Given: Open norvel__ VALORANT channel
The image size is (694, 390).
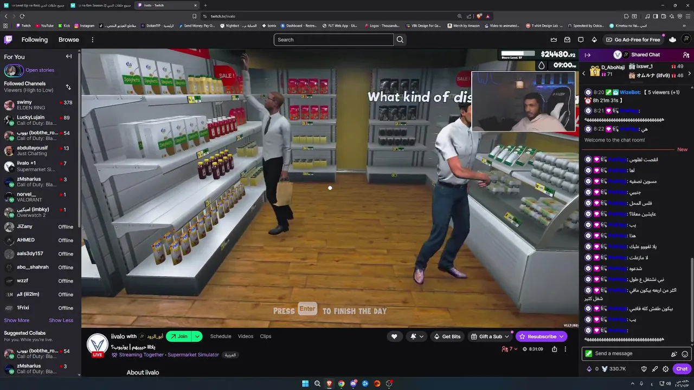Looking at the screenshot, I should pos(39,197).
